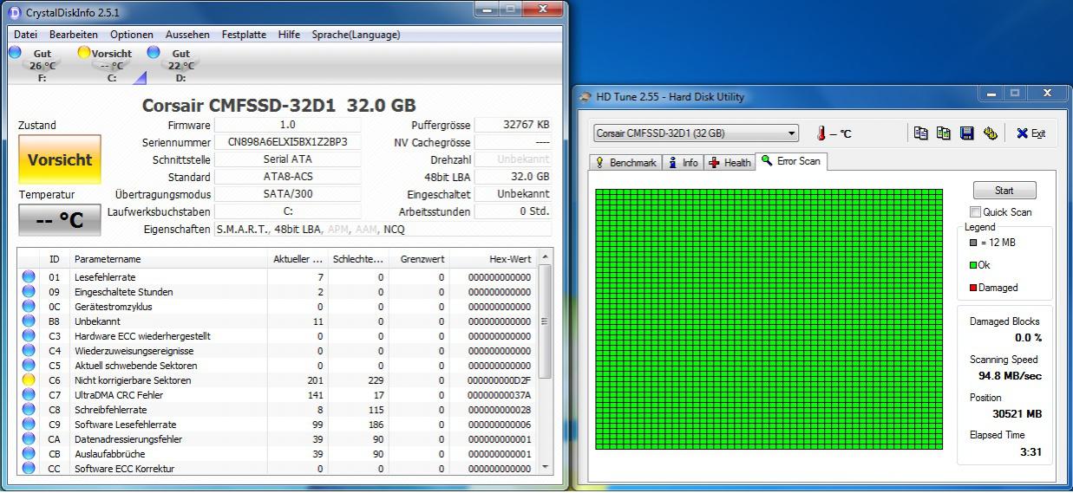The width and height of the screenshot is (1073, 493).
Task: Click status orb of Schreibfehlerrate row
Action: point(29,410)
